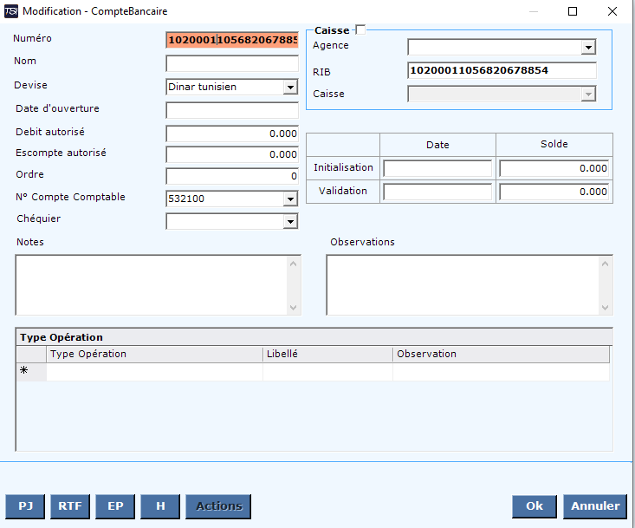Open the Actions button
Screen dimensions: 635x528
click(218, 506)
